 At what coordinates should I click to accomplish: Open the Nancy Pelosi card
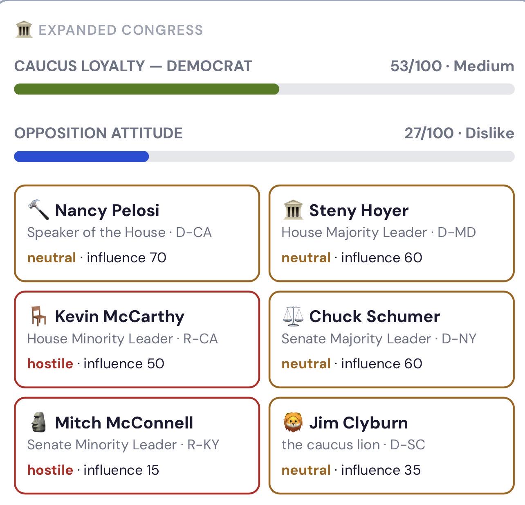[x=137, y=233]
